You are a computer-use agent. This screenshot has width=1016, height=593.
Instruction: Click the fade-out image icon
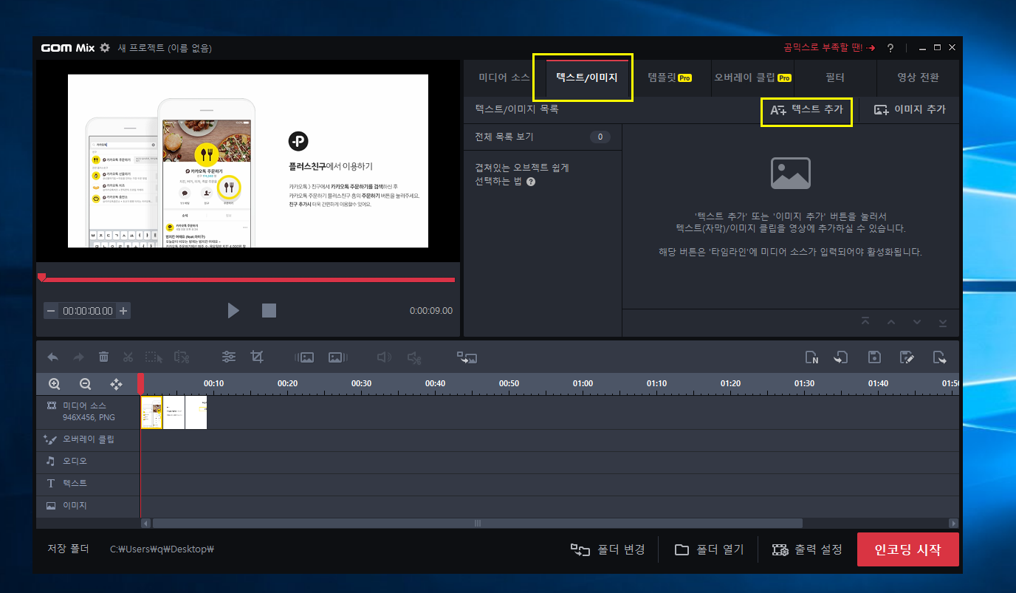pos(337,357)
